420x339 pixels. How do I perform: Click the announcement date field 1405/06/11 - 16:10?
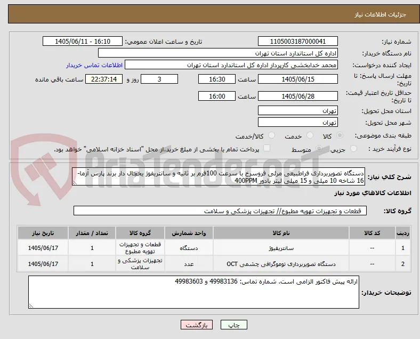point(83,41)
